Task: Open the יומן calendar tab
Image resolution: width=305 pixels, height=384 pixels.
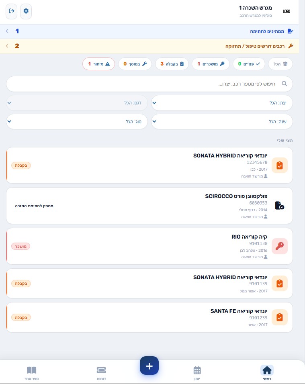Action: [197, 373]
